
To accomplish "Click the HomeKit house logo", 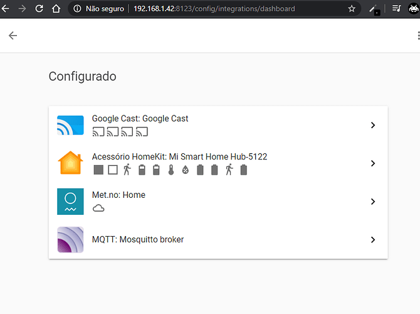I will pos(70,163).
